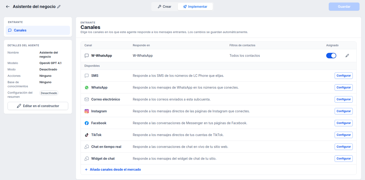Click the Guardar button
The width and height of the screenshot is (365, 180).
(344, 7)
